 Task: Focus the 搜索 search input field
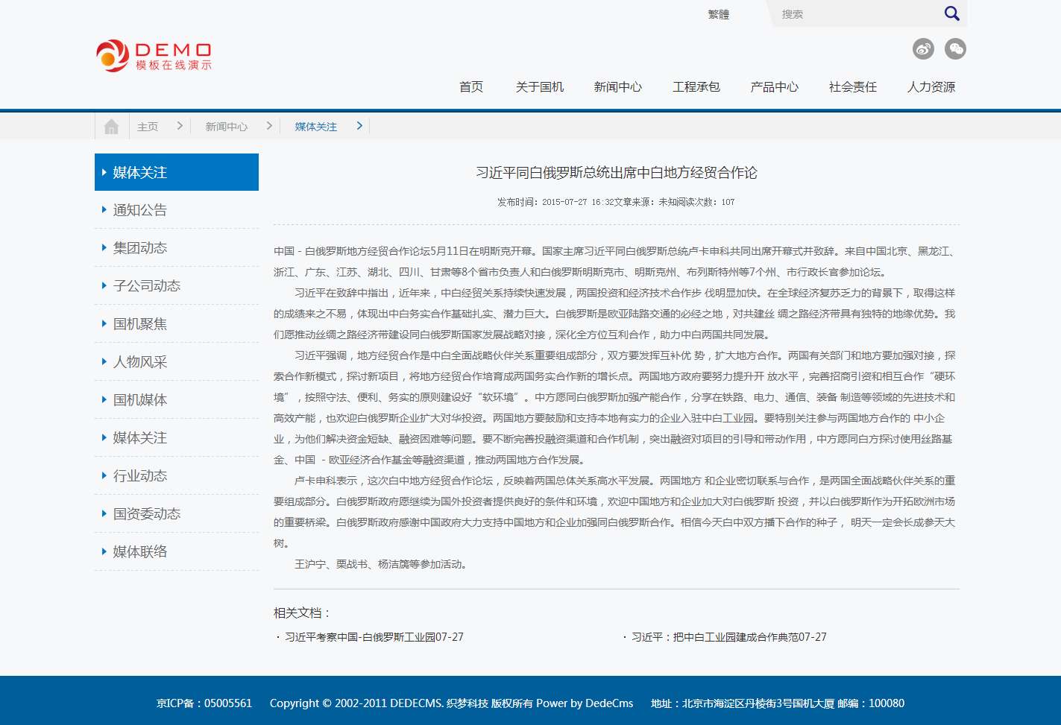[857, 14]
